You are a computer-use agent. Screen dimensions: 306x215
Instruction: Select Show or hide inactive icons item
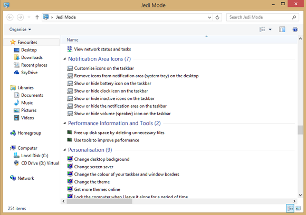pyautogui.click(x=111, y=98)
